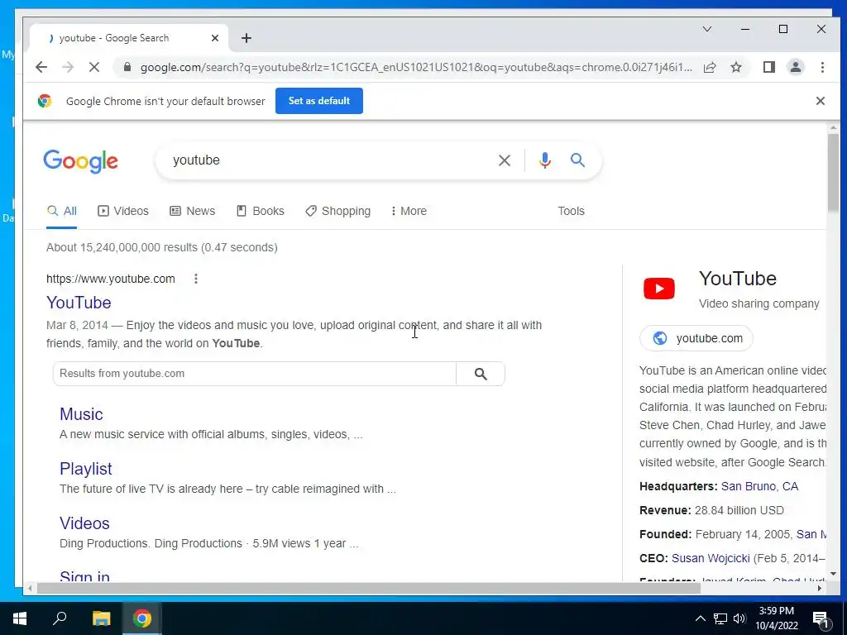
Task: Go back using the browser back arrow
Action: [x=41, y=67]
